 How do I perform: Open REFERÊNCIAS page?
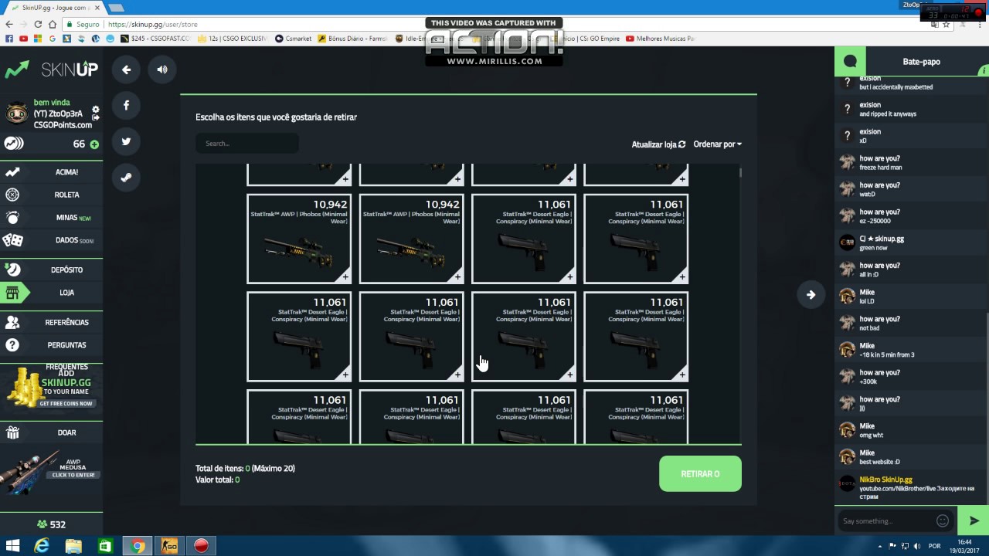51,322
